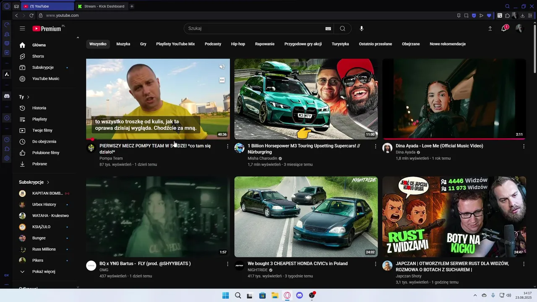Image resolution: width=537 pixels, height=302 pixels.
Task: Expand the Ty section chevron
Action: pyautogui.click(x=28, y=97)
